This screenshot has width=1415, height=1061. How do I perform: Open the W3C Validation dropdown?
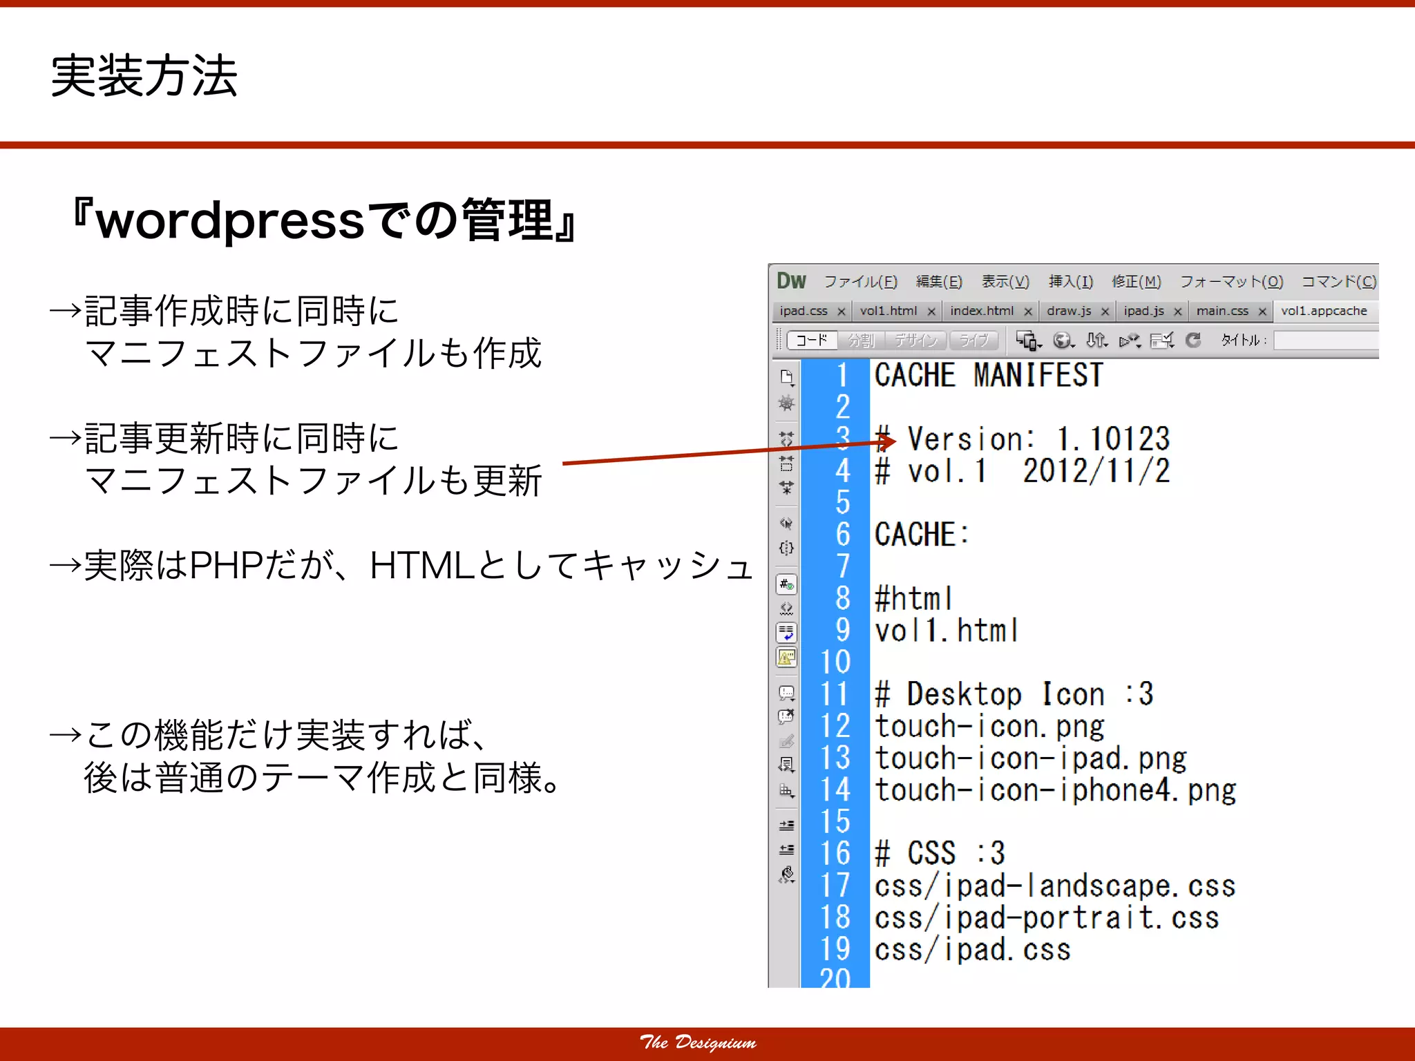[1130, 340]
